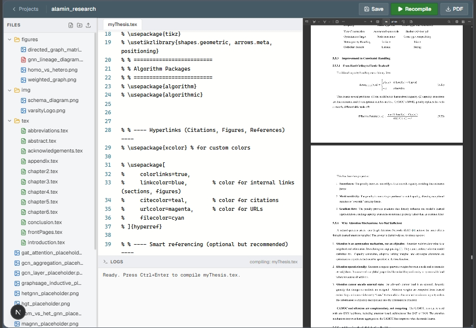This screenshot has width=476, height=328.
Task: Click the LOGS panel header
Action: click(200, 261)
